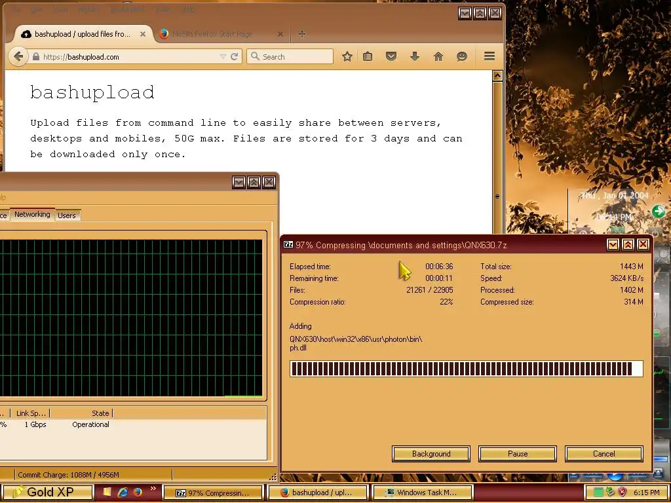This screenshot has height=503, width=671.
Task: Cancel the 7-Zip compression
Action: click(x=604, y=454)
